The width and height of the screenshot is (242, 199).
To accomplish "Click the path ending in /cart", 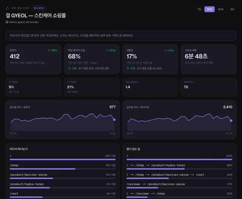I will [165, 175].
